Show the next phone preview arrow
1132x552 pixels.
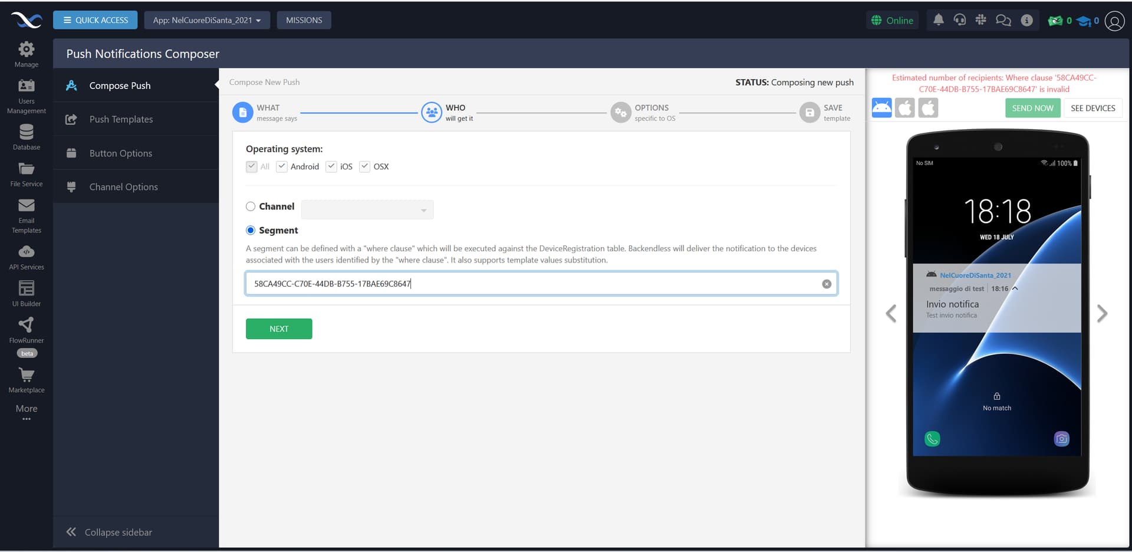point(1102,313)
